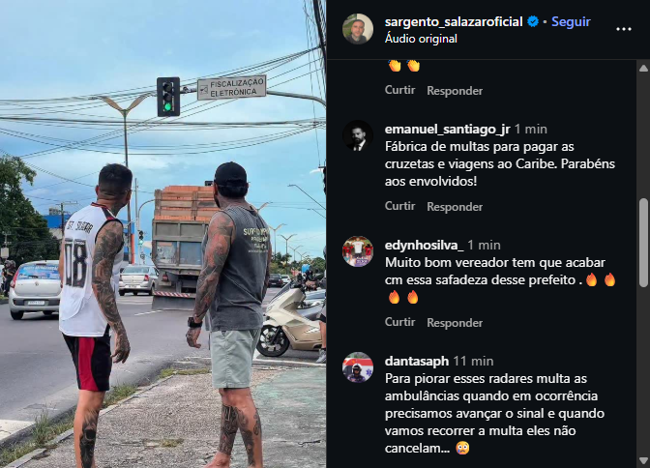This screenshot has height=468, width=650.
Task: Open the three-dot more options menu
Action: click(x=624, y=29)
